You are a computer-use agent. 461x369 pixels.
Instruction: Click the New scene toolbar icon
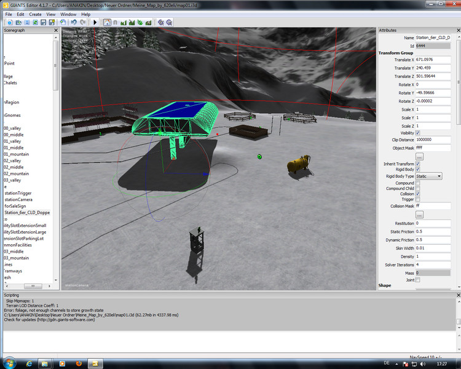[10, 22]
